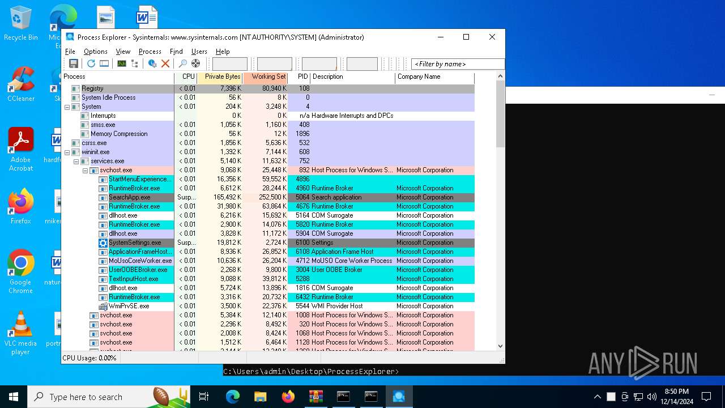Click the Windows Start button
The height and width of the screenshot is (408, 725).
[x=14, y=397]
